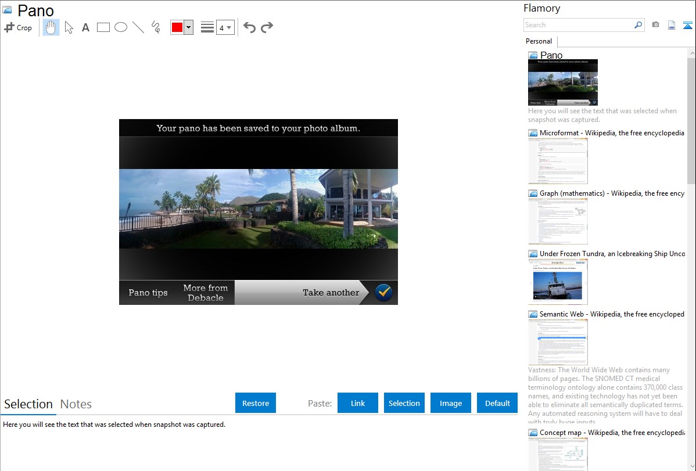
Task: Open the line thickness dropdown
Action: pyautogui.click(x=225, y=27)
